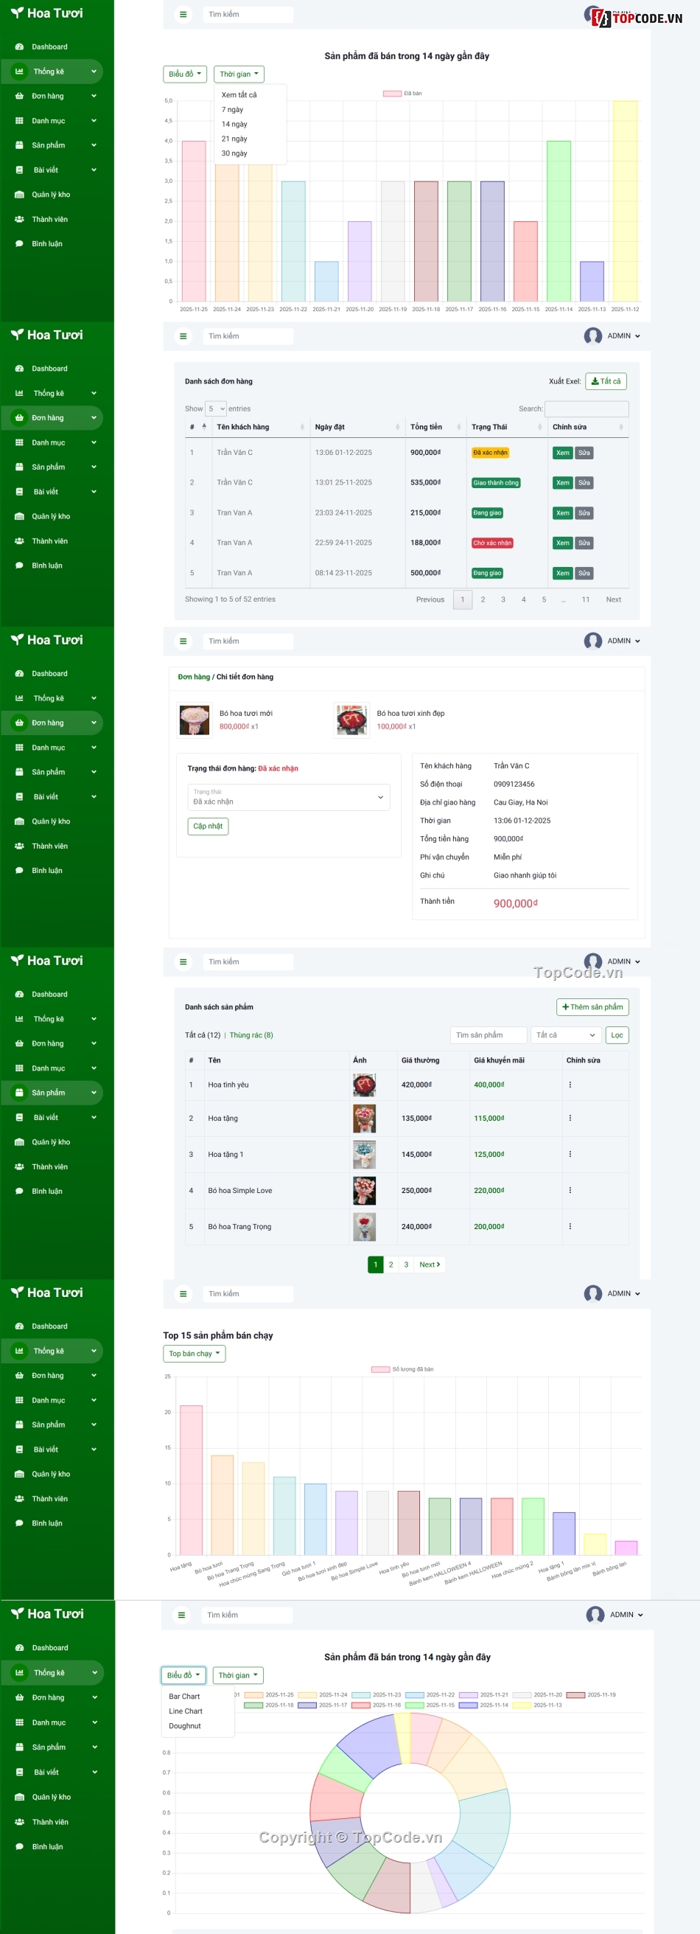The image size is (700, 1934).
Task: Click the plus icon on Thêm sản phẩm
Action: (x=565, y=1006)
